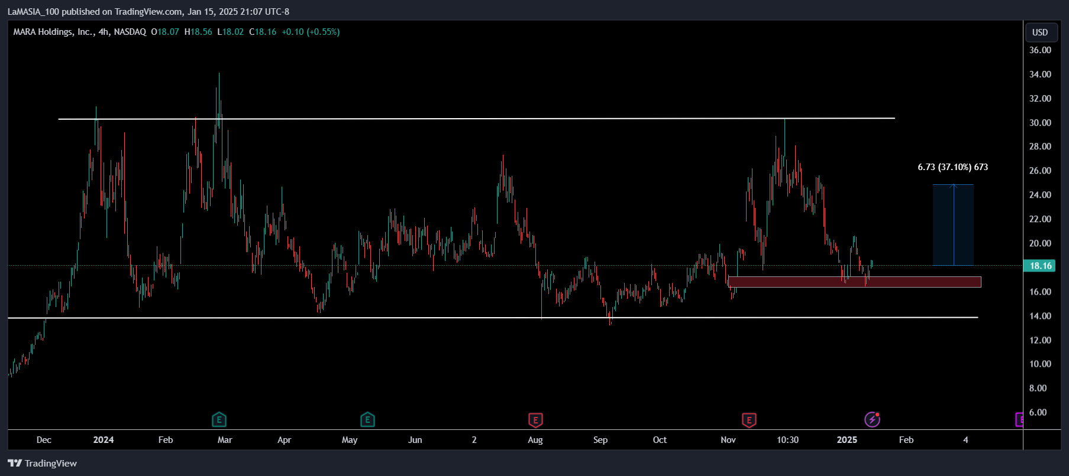This screenshot has width=1069, height=476.
Task: Click the open value O18.07
Action: point(165,32)
